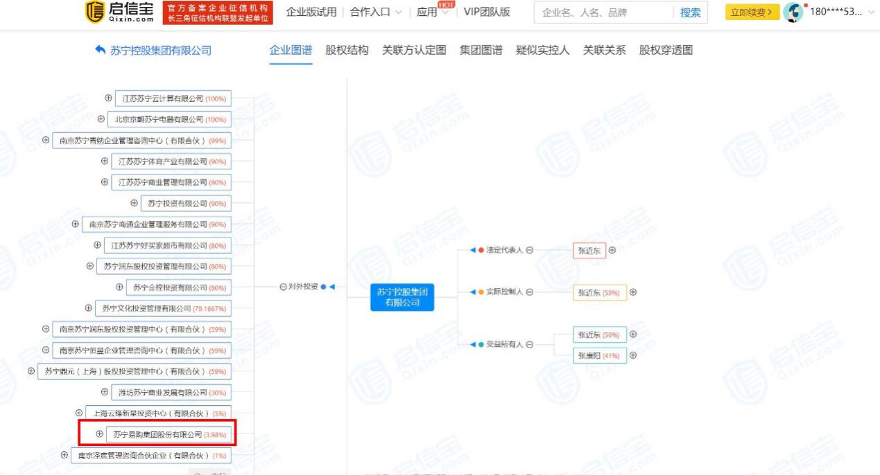Viewport: 880px width, 475px height.
Task: Click the Qixin.com logo
Action: [x=120, y=12]
